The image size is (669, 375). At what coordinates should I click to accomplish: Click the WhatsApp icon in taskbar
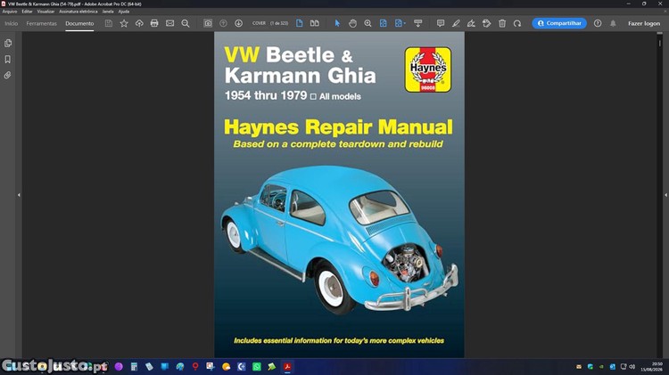click(x=256, y=366)
